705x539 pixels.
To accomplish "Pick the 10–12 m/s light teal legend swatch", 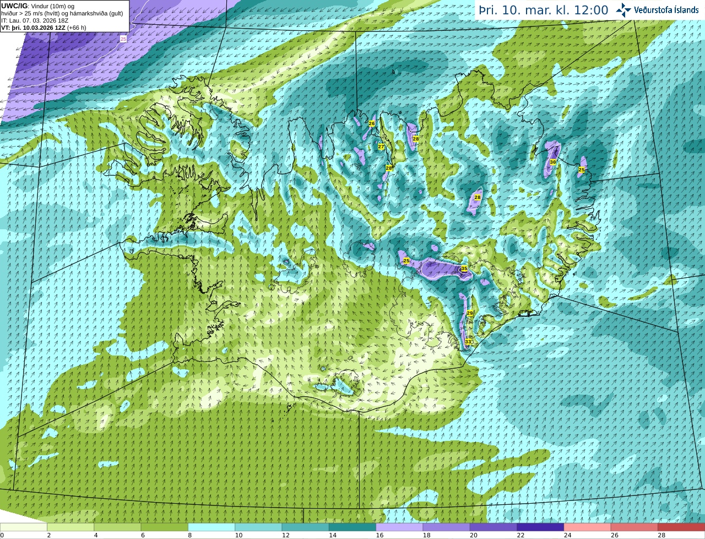I will (x=258, y=527).
